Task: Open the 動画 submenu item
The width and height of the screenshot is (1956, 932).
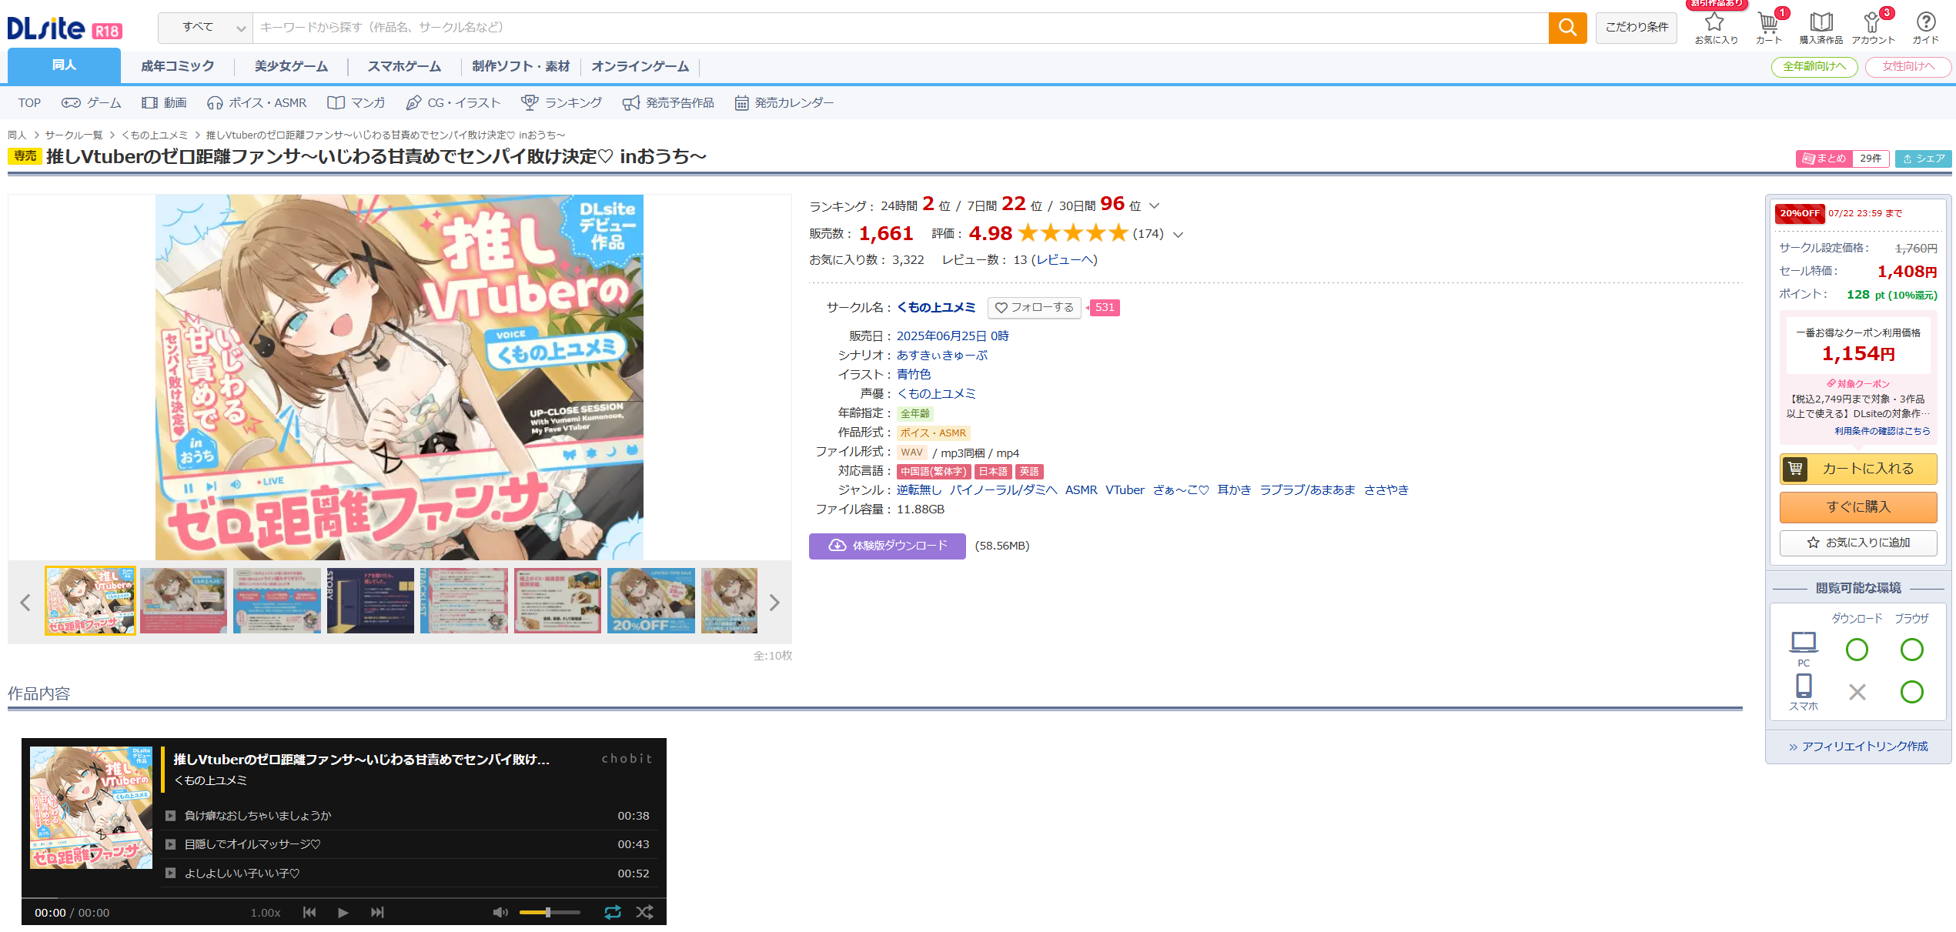Action: pos(164,103)
